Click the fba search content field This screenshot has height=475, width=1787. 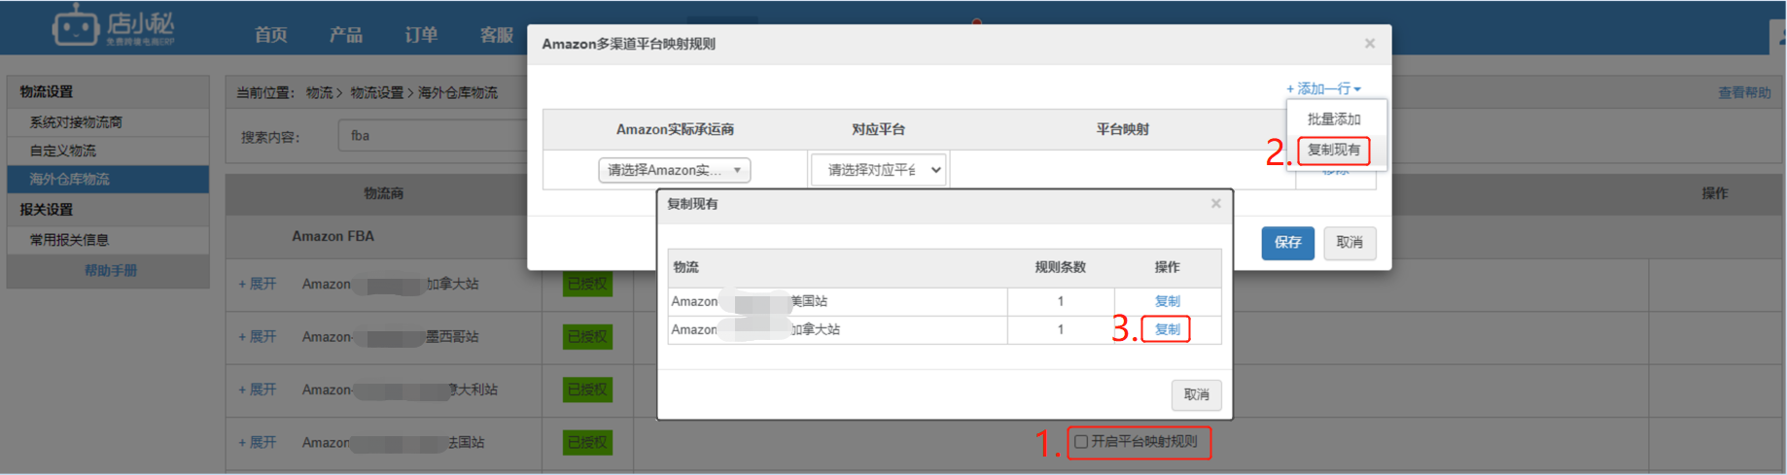pyautogui.click(x=433, y=136)
